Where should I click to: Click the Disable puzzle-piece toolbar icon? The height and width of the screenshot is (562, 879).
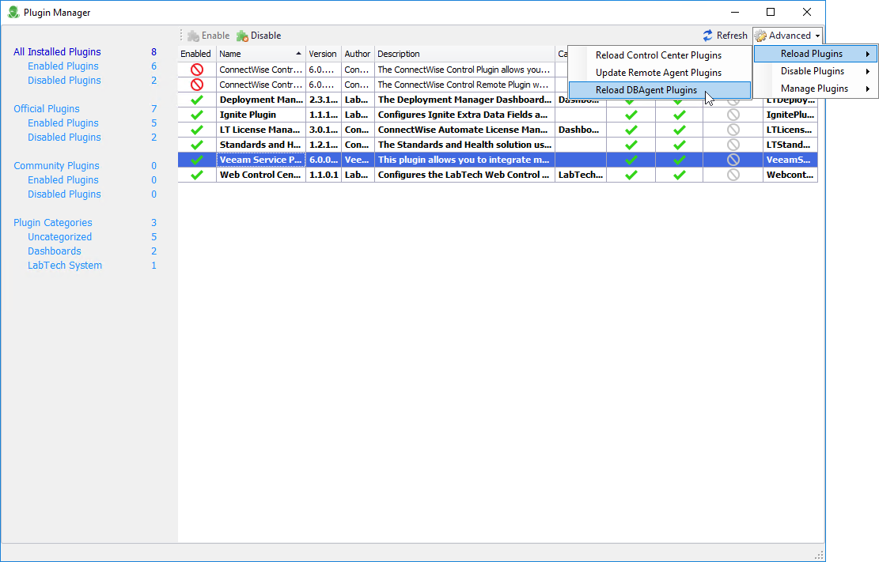click(x=241, y=35)
